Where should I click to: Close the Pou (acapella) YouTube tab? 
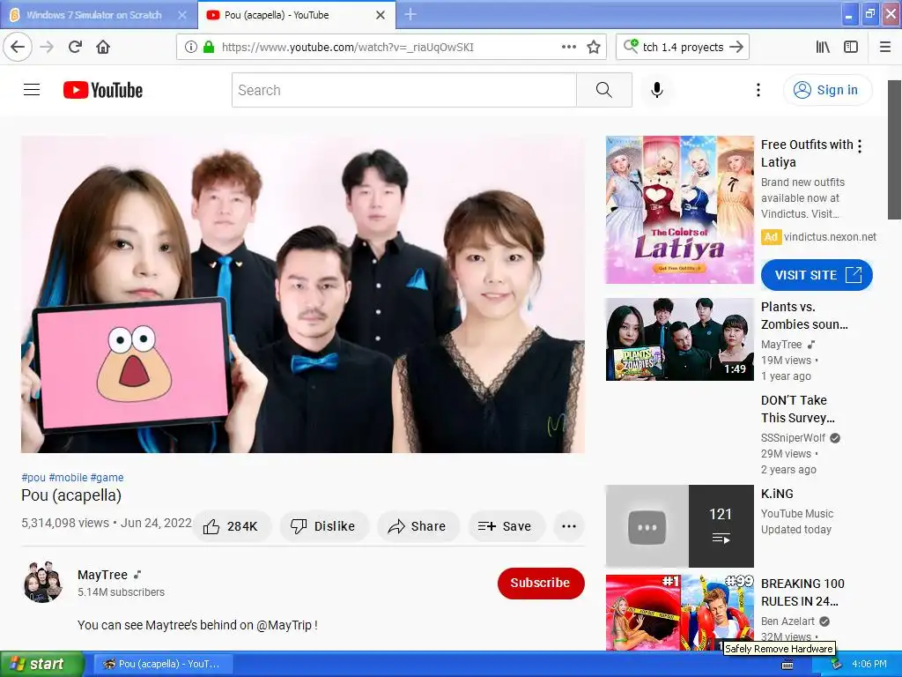click(x=381, y=15)
